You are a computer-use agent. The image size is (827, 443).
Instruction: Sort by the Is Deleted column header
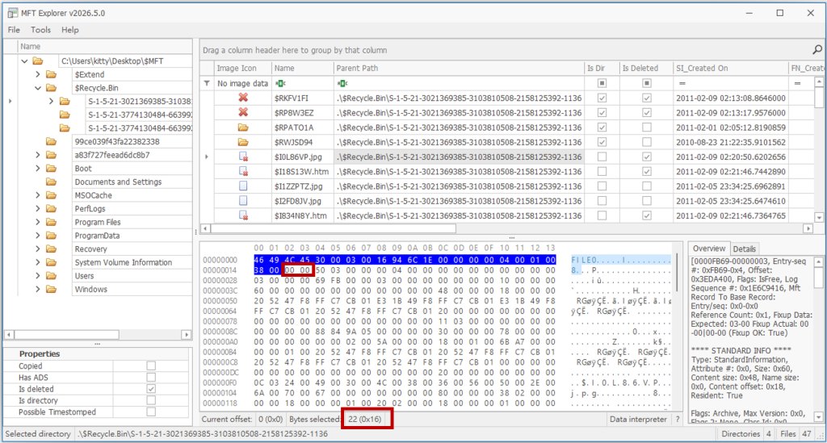click(x=645, y=68)
